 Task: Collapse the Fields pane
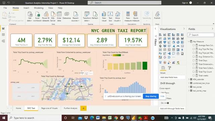pyautogui.click(x=213, y=29)
